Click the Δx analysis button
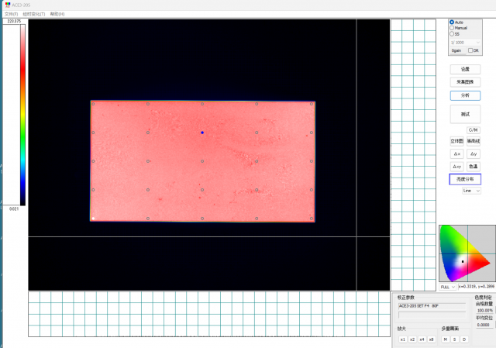This screenshot has height=348, width=496. click(x=456, y=153)
